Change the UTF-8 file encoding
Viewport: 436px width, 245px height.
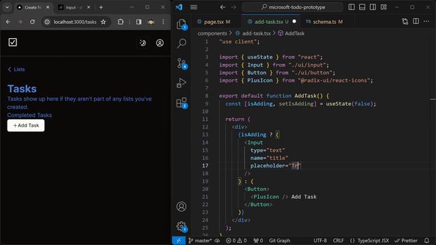click(x=320, y=240)
